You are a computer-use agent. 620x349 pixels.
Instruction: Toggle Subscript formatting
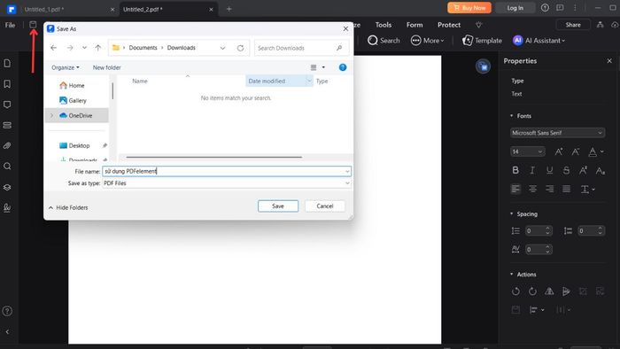(x=601, y=170)
